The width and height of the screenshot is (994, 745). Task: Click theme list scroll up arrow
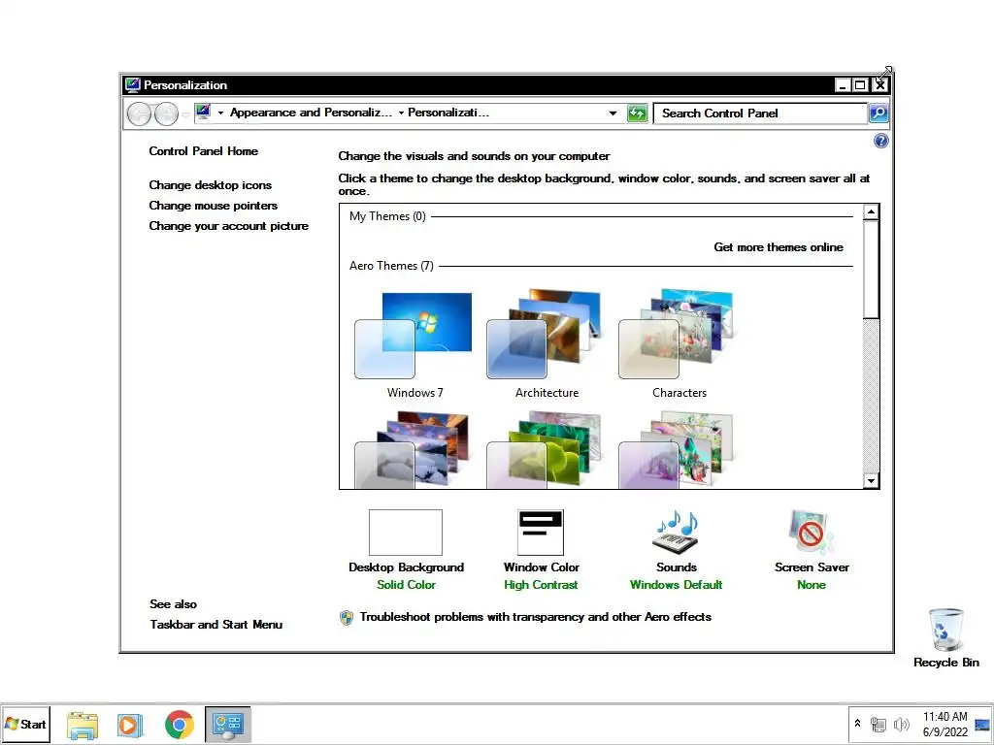click(x=871, y=211)
